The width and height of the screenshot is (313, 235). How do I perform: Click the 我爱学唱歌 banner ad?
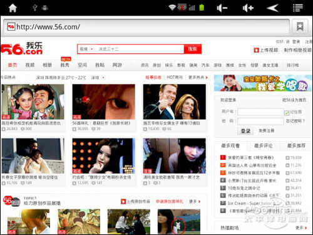(x=263, y=83)
